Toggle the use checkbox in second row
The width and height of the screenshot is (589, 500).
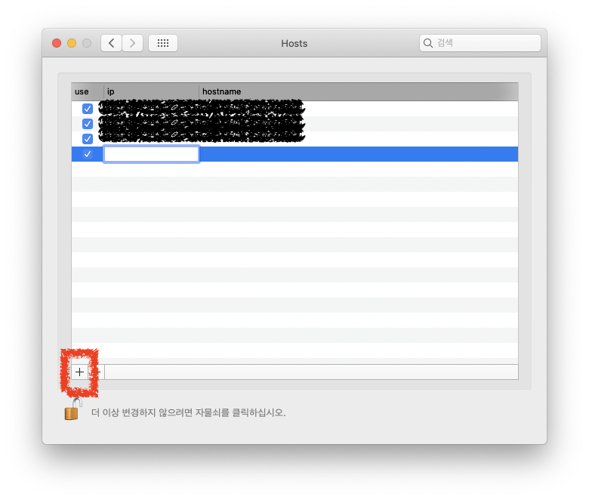click(88, 124)
